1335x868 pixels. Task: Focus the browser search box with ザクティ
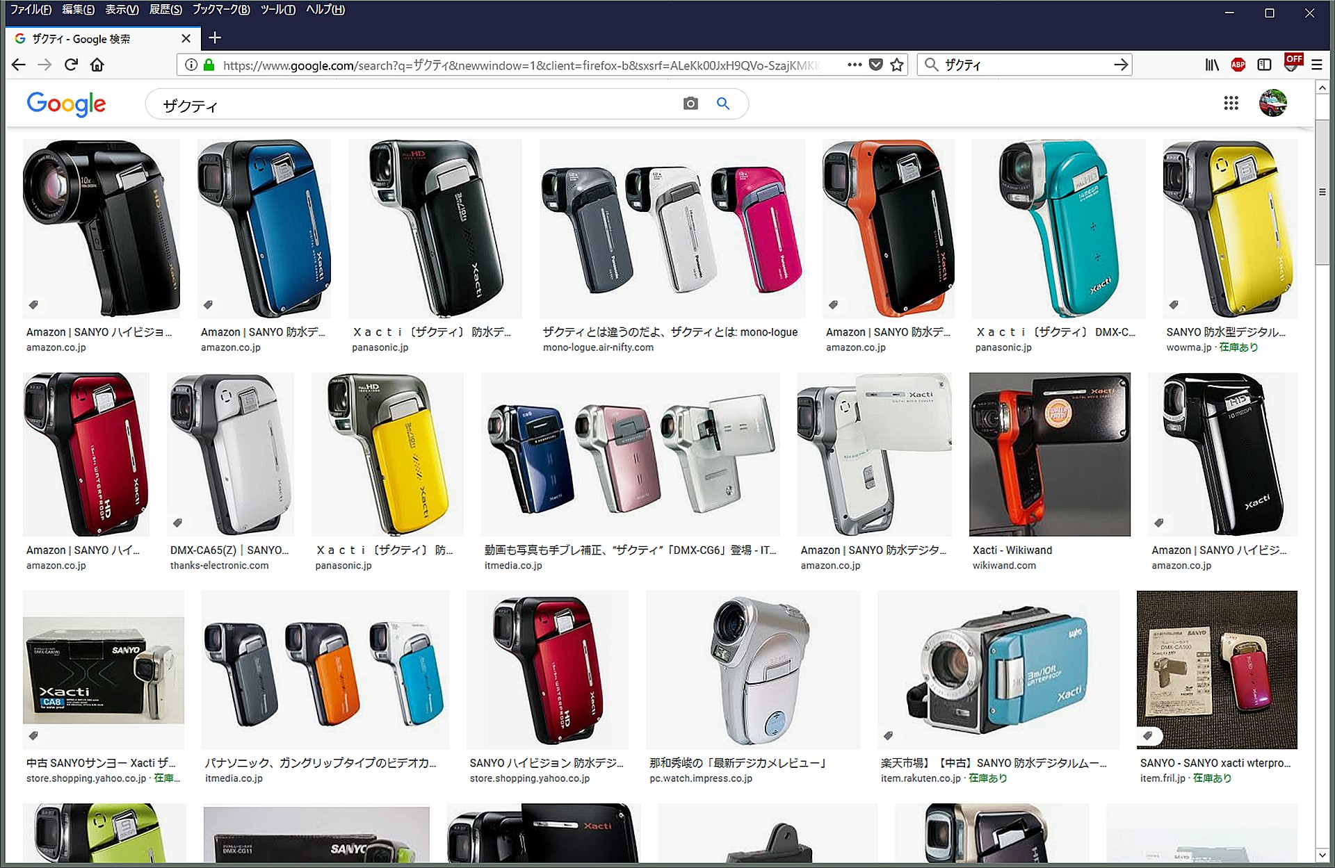tap(1026, 65)
